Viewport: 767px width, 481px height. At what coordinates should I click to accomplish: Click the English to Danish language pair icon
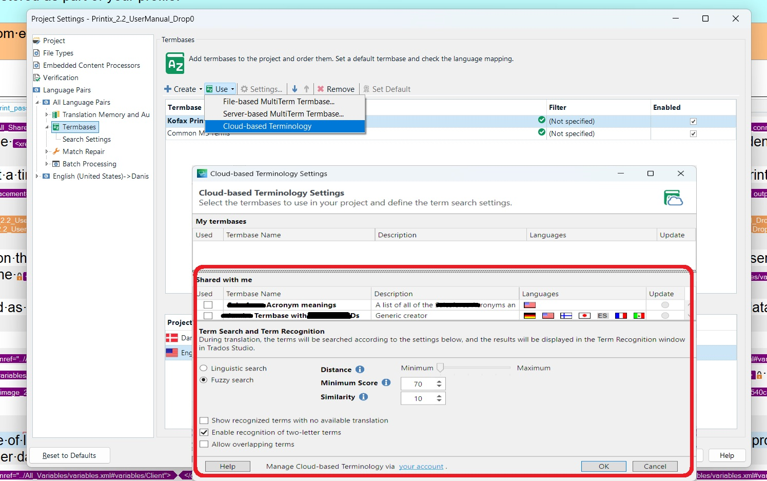(x=46, y=176)
